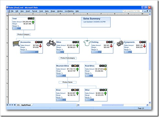The image size is (159, 117).
Task: Restore the document window in menu bar
Action: [x=147, y=11]
